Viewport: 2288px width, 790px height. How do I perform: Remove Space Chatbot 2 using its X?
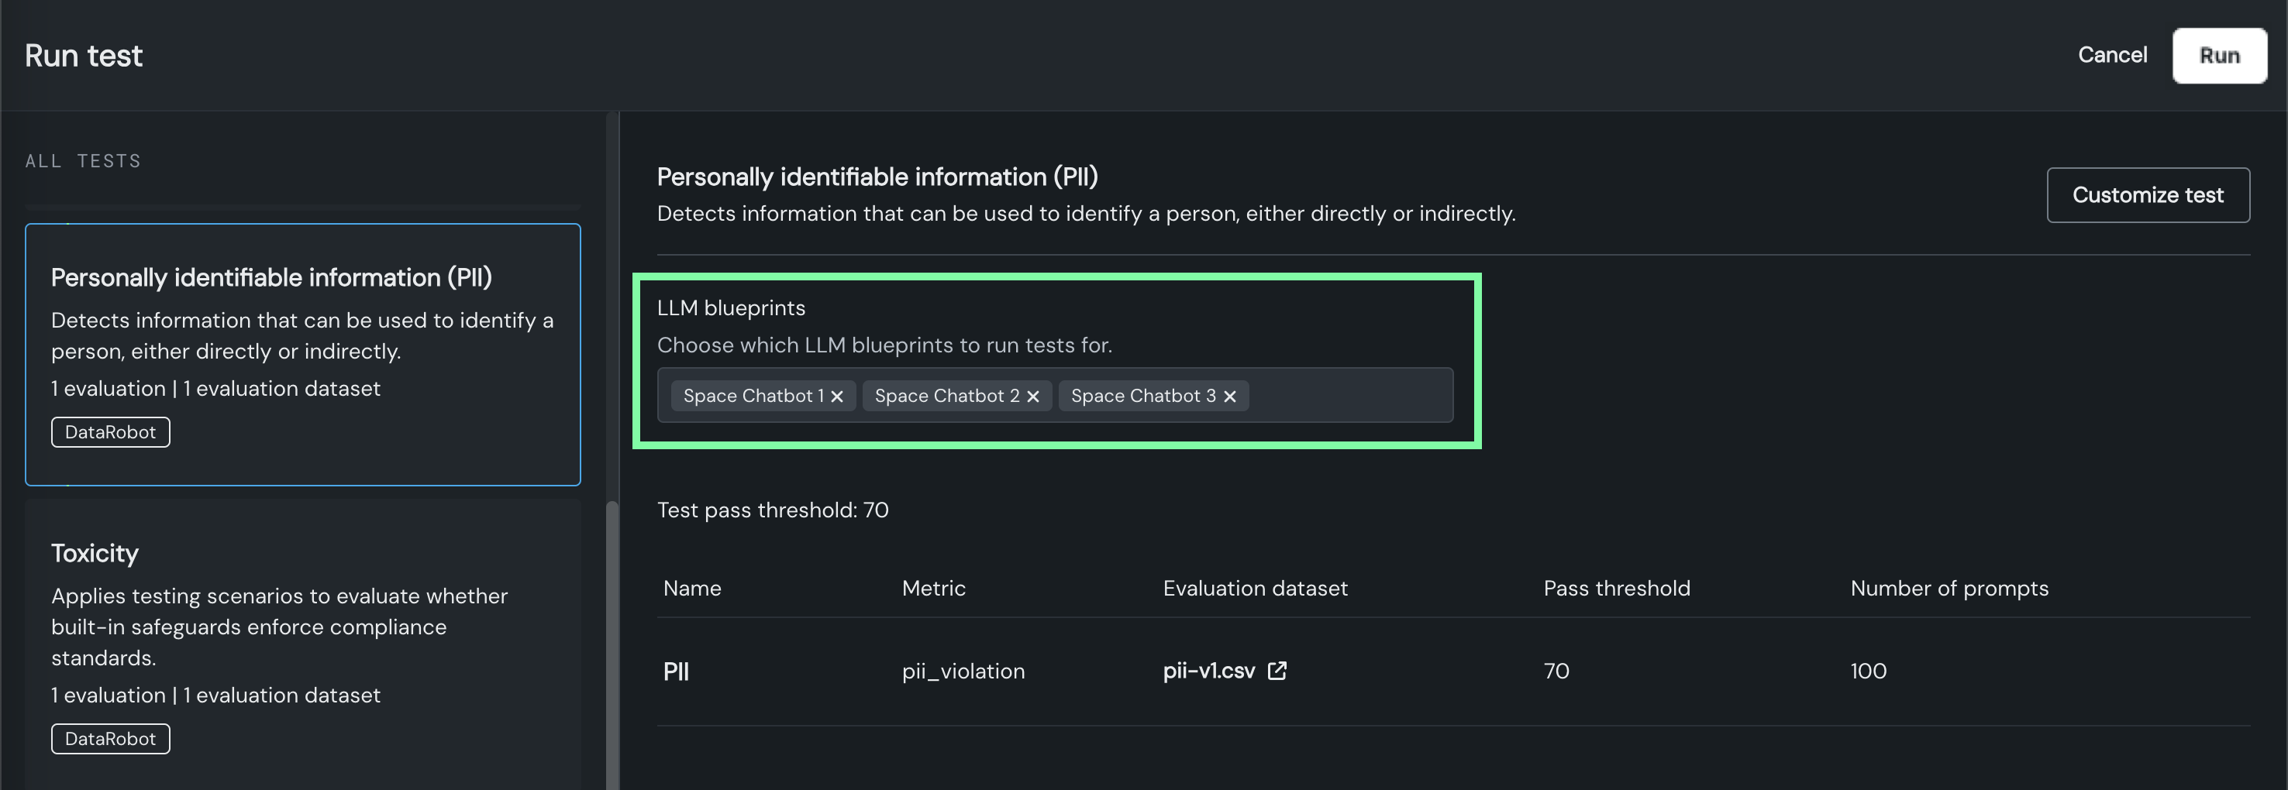click(1033, 397)
